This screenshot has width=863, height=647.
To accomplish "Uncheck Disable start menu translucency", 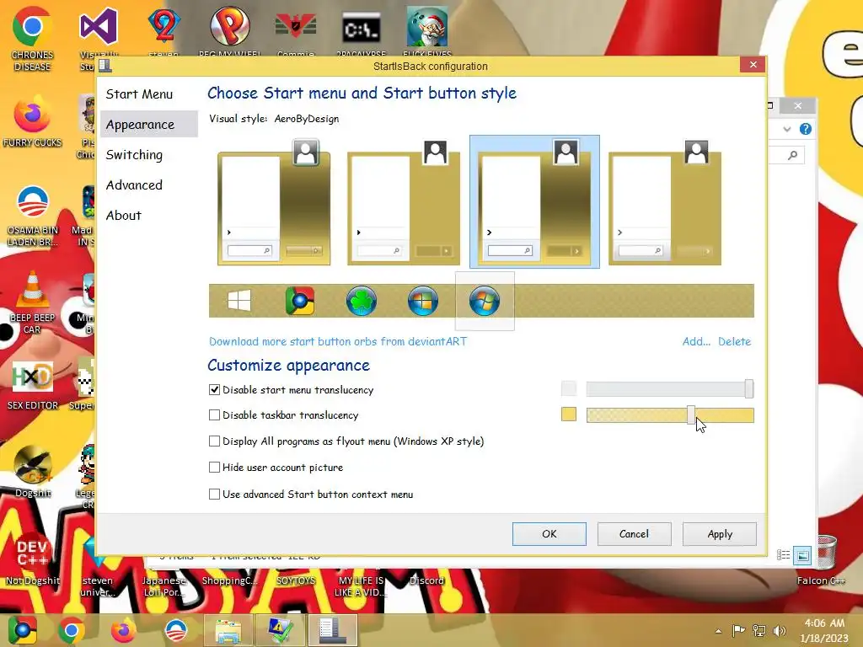I will (215, 389).
